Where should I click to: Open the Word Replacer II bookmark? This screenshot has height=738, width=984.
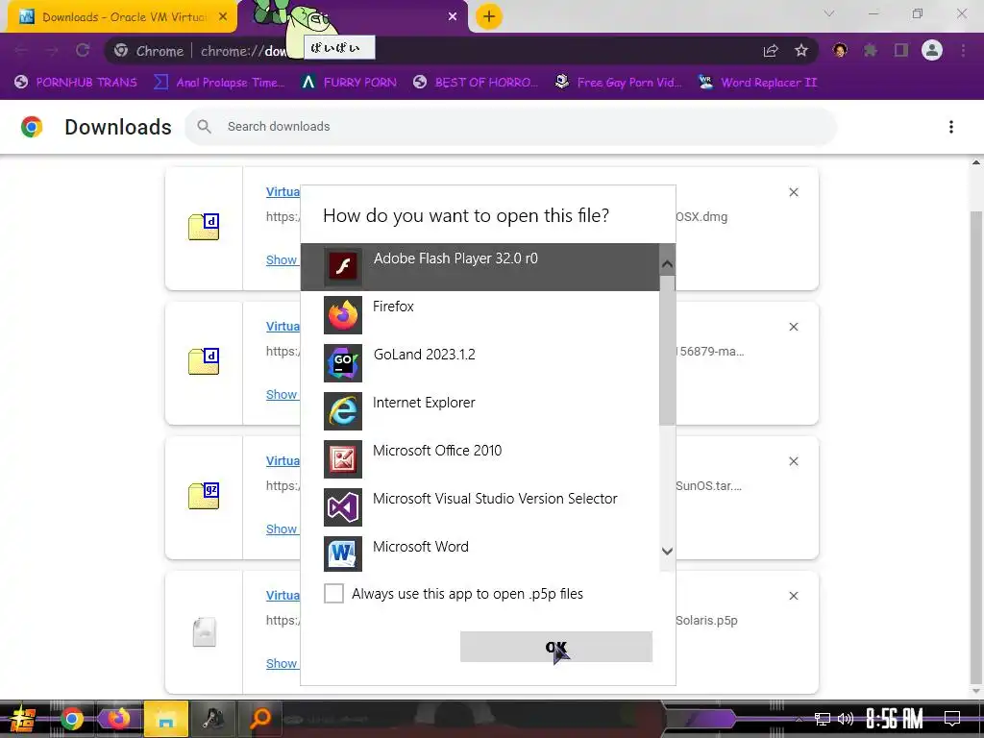point(758,83)
